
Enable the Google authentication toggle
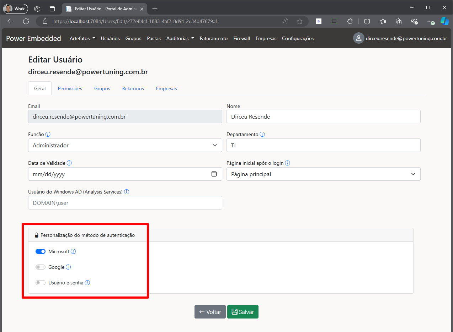(x=41, y=267)
